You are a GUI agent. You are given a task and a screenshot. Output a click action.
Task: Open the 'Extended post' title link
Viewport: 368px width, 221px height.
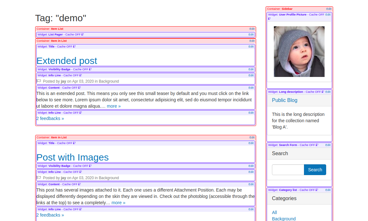coord(67,61)
